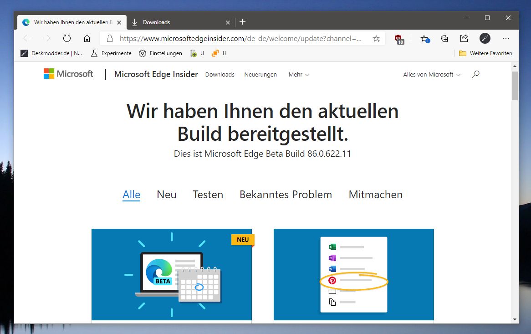The height and width of the screenshot is (334, 531).
Task: View site info via lock icon
Action: tap(109, 38)
